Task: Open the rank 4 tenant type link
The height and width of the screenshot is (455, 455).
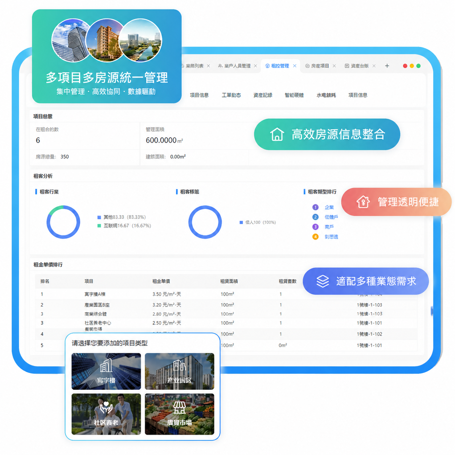Action: [x=331, y=237]
